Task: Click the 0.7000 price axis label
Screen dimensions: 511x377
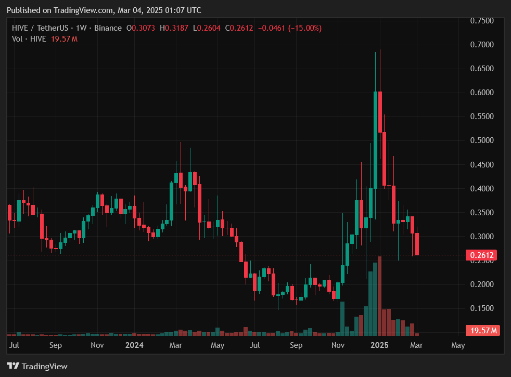Action: tap(482, 45)
